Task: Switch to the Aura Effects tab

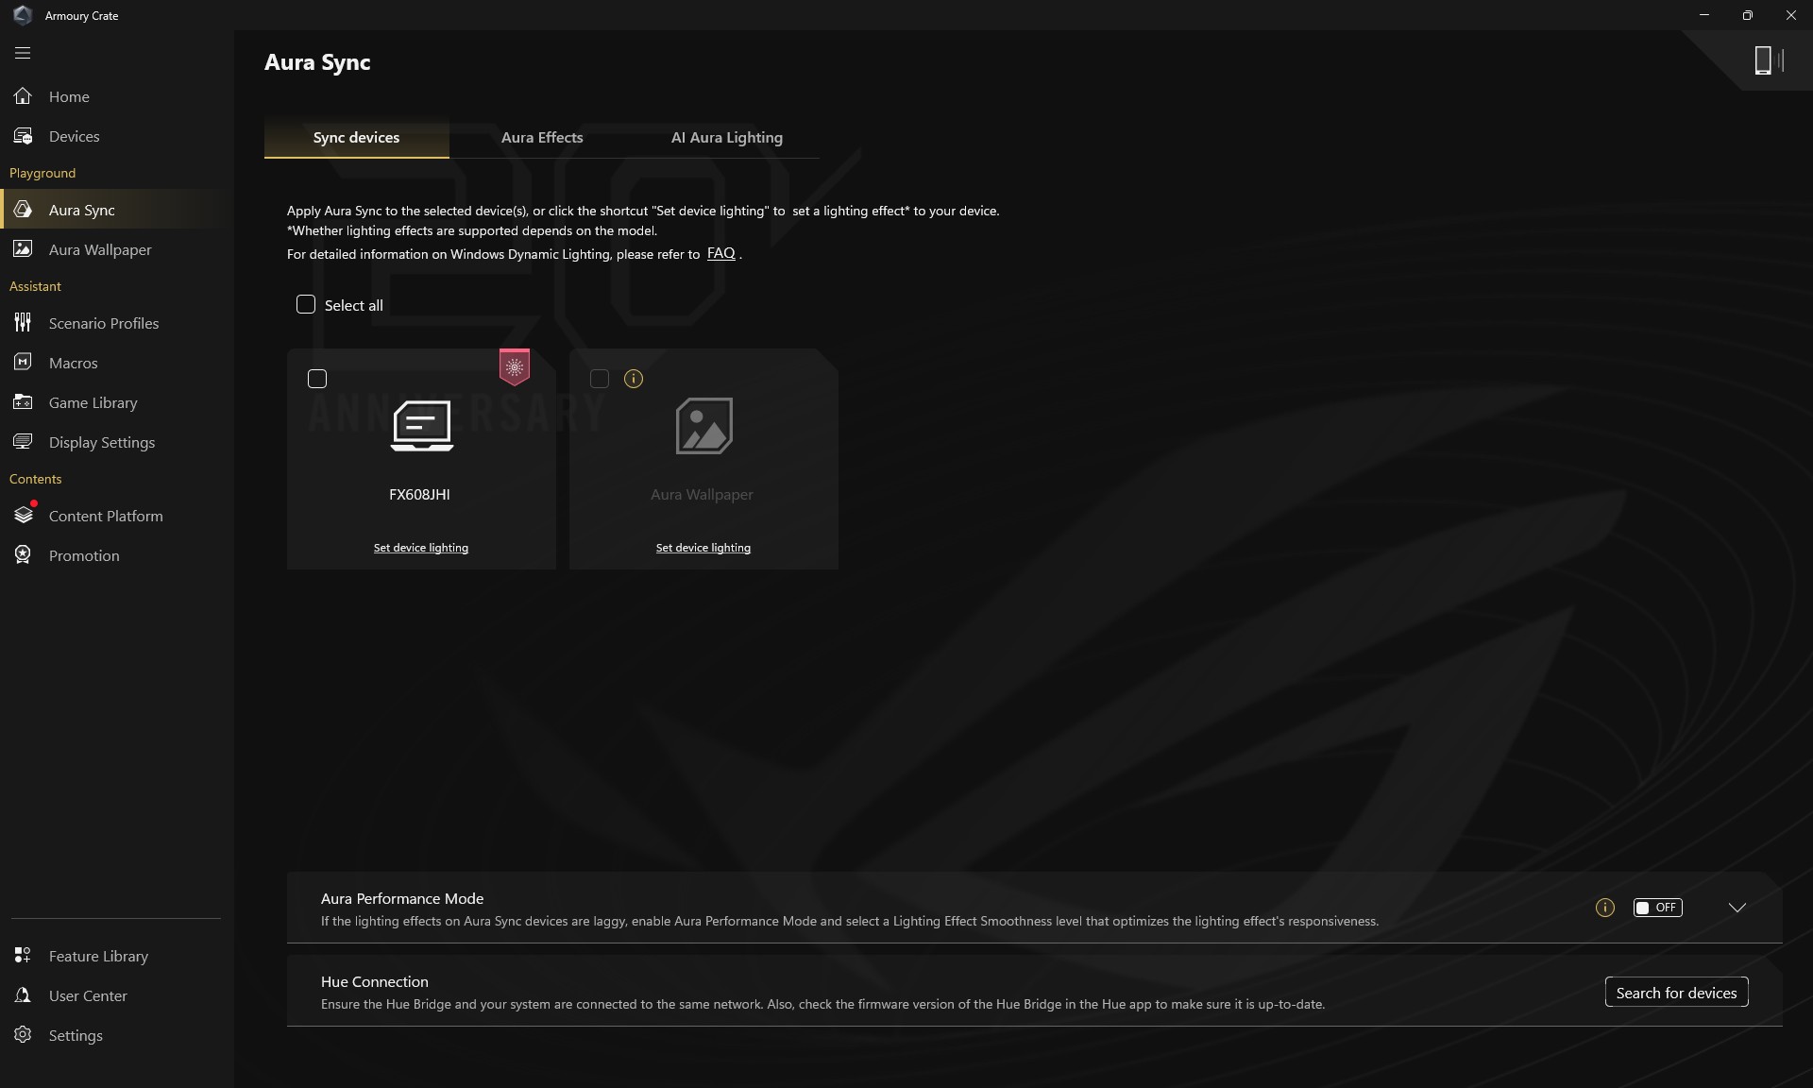Action: [542, 138]
